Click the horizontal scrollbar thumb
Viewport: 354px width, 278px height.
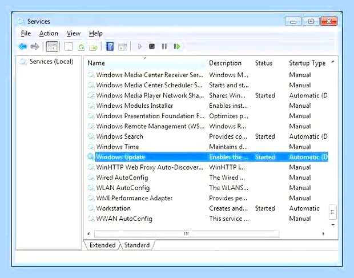(187, 233)
